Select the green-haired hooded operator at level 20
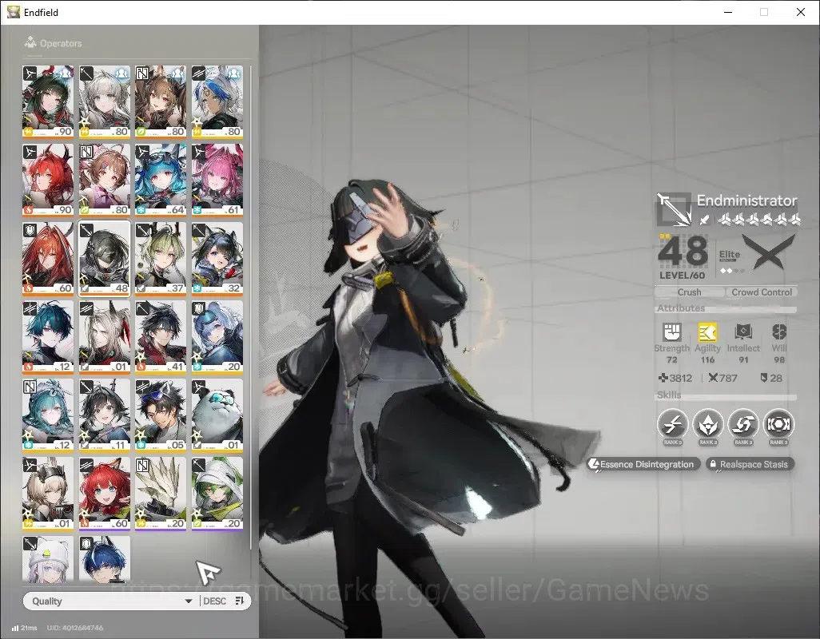This screenshot has width=820, height=639. click(217, 493)
